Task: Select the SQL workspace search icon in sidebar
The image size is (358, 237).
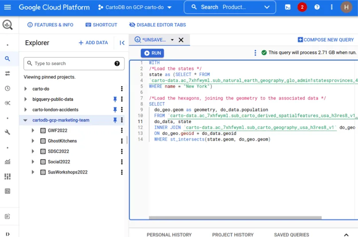Action: [x=8, y=59]
